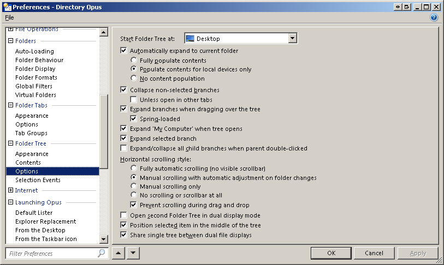This screenshot has width=444, height=265.
Task: Uncheck Collapse non-selected branches
Action: tap(123, 90)
